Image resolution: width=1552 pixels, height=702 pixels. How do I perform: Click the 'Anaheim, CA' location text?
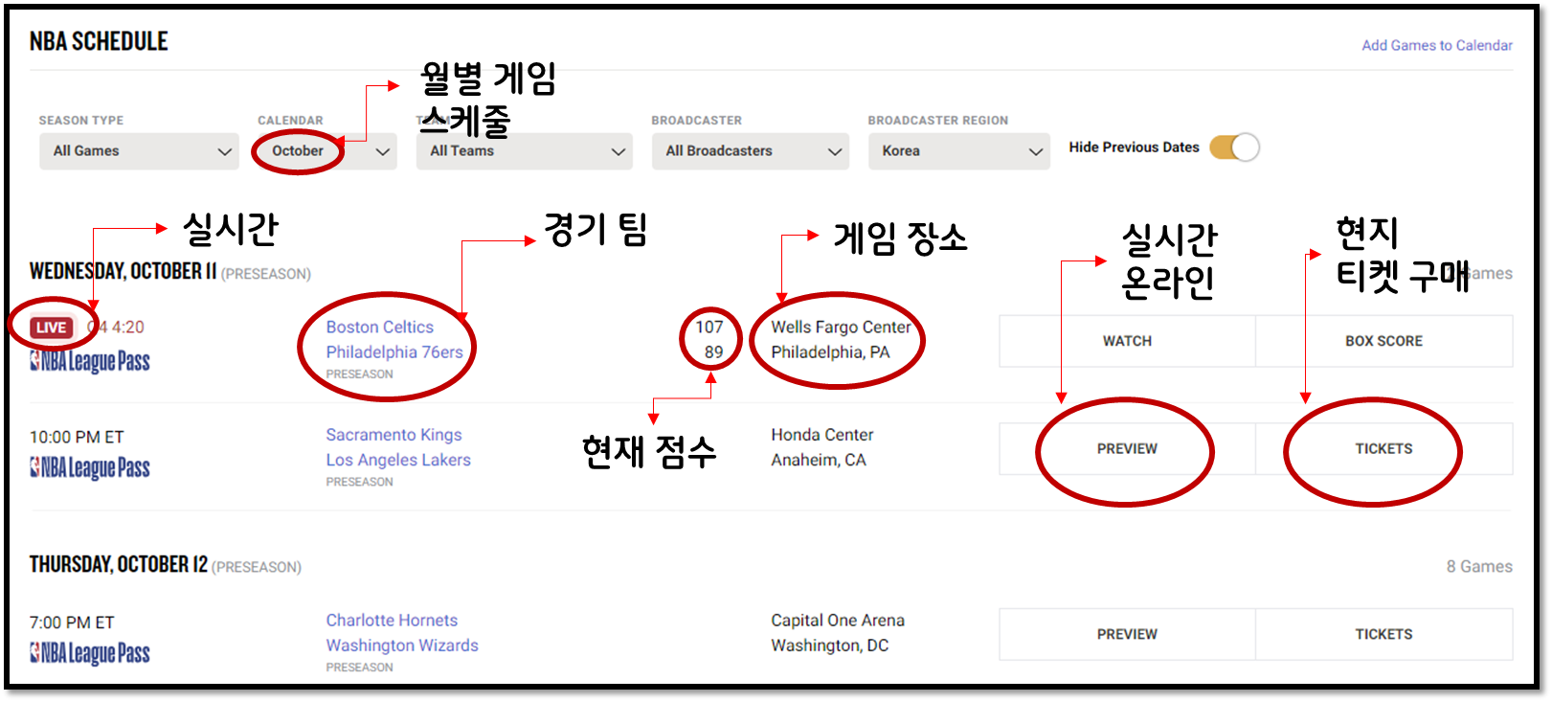819,460
